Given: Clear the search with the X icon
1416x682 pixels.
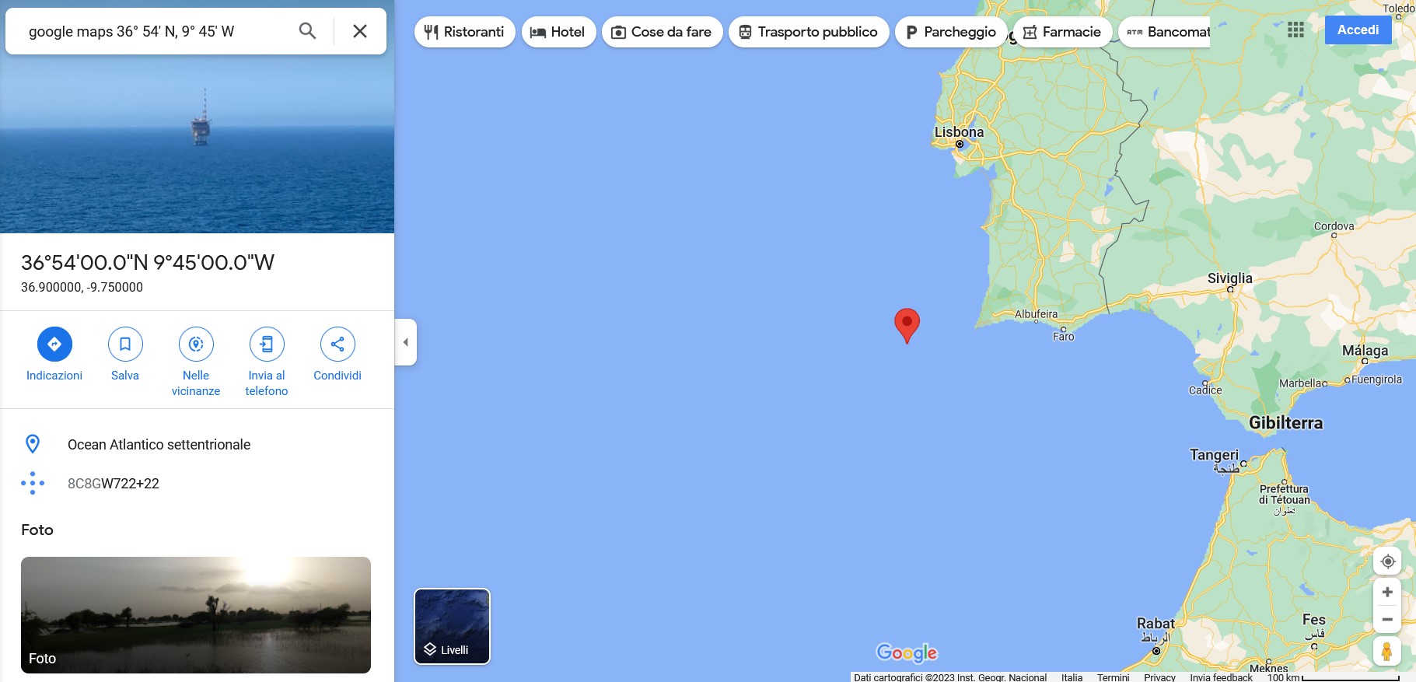Looking at the screenshot, I should pos(360,31).
